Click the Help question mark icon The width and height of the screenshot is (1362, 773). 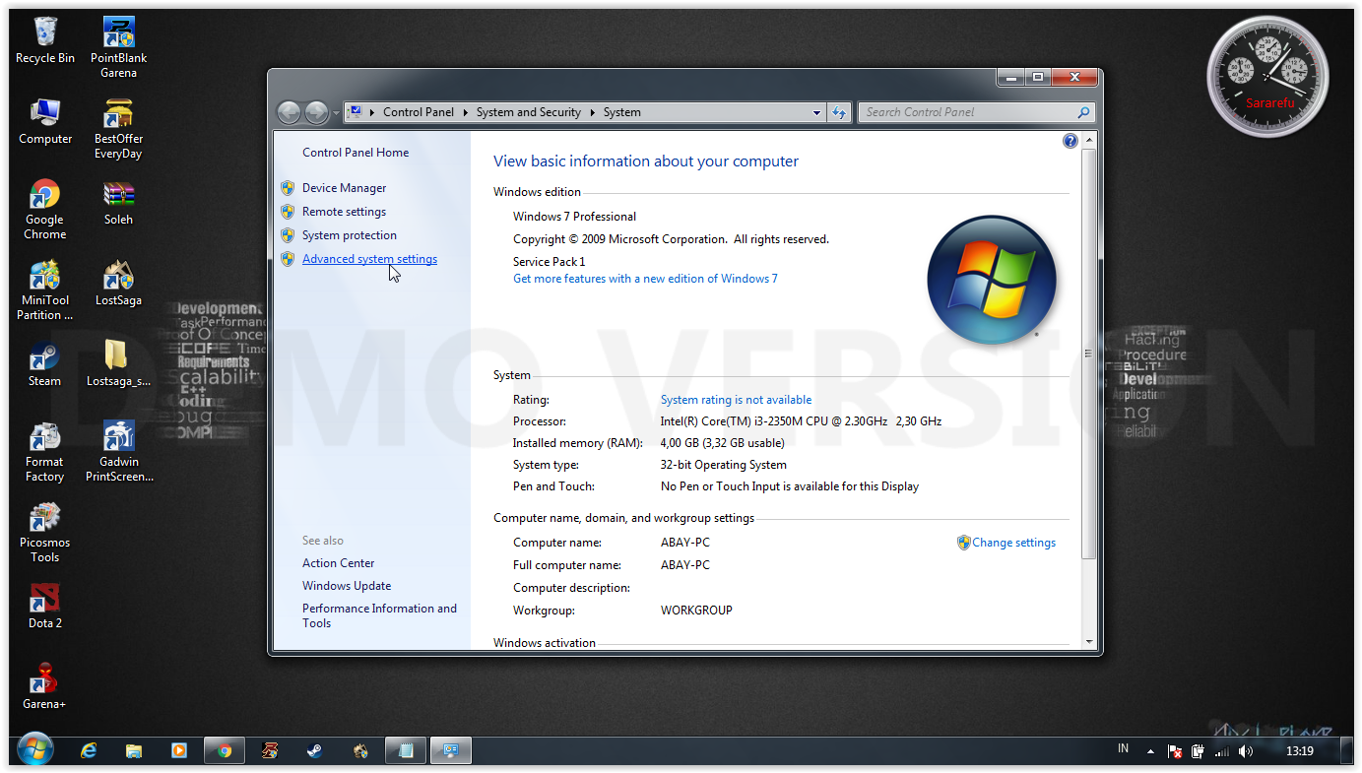1070,141
